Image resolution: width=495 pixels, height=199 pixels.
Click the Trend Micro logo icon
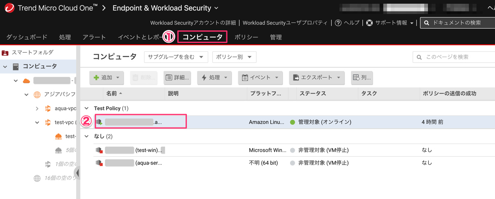point(9,8)
